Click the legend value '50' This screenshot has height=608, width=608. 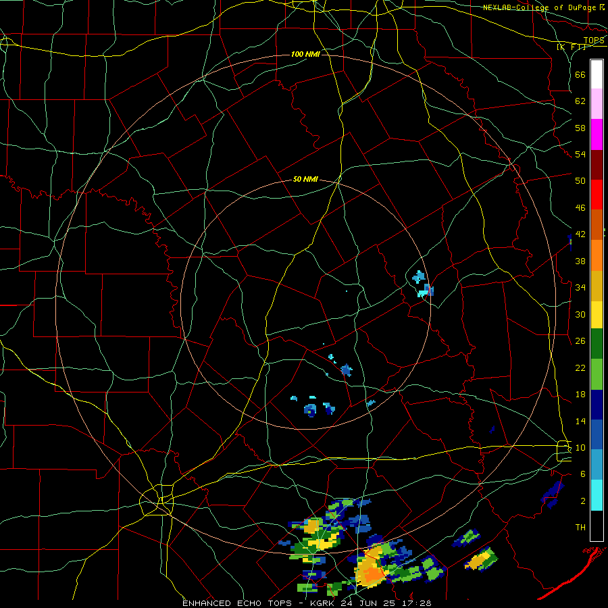pos(580,180)
